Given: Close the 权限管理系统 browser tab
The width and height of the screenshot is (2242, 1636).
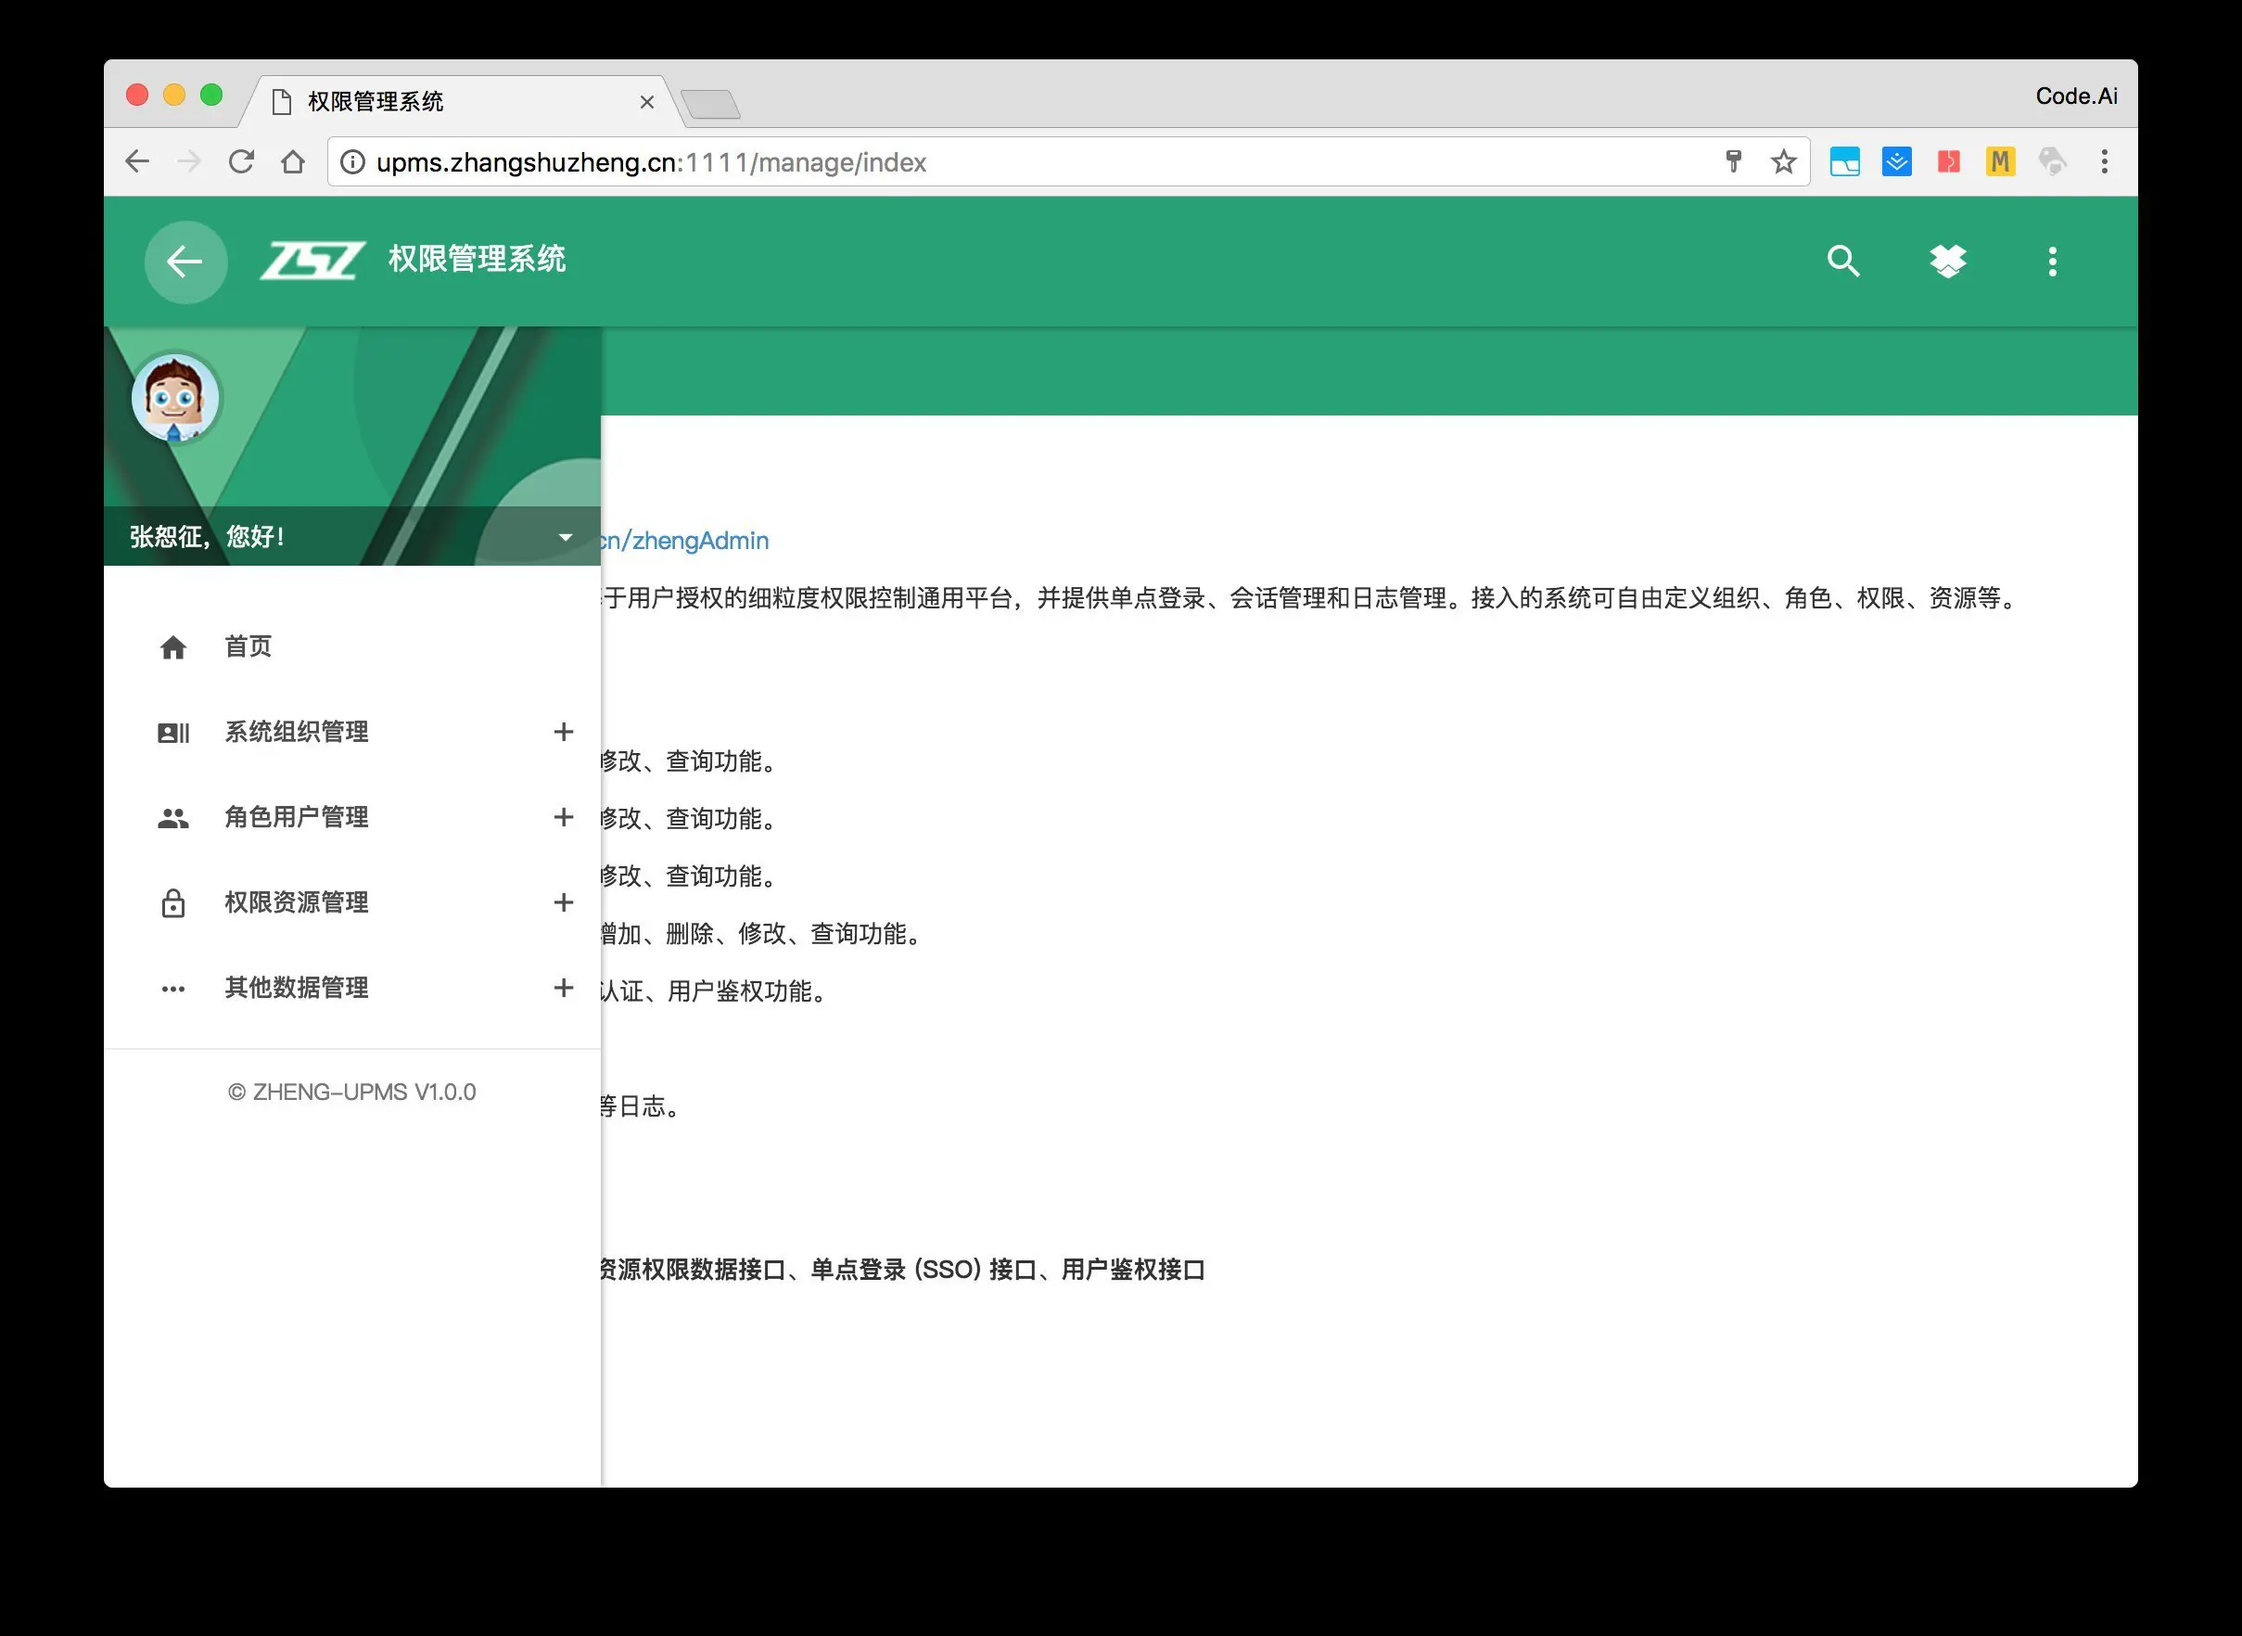Looking at the screenshot, I should coord(646,102).
